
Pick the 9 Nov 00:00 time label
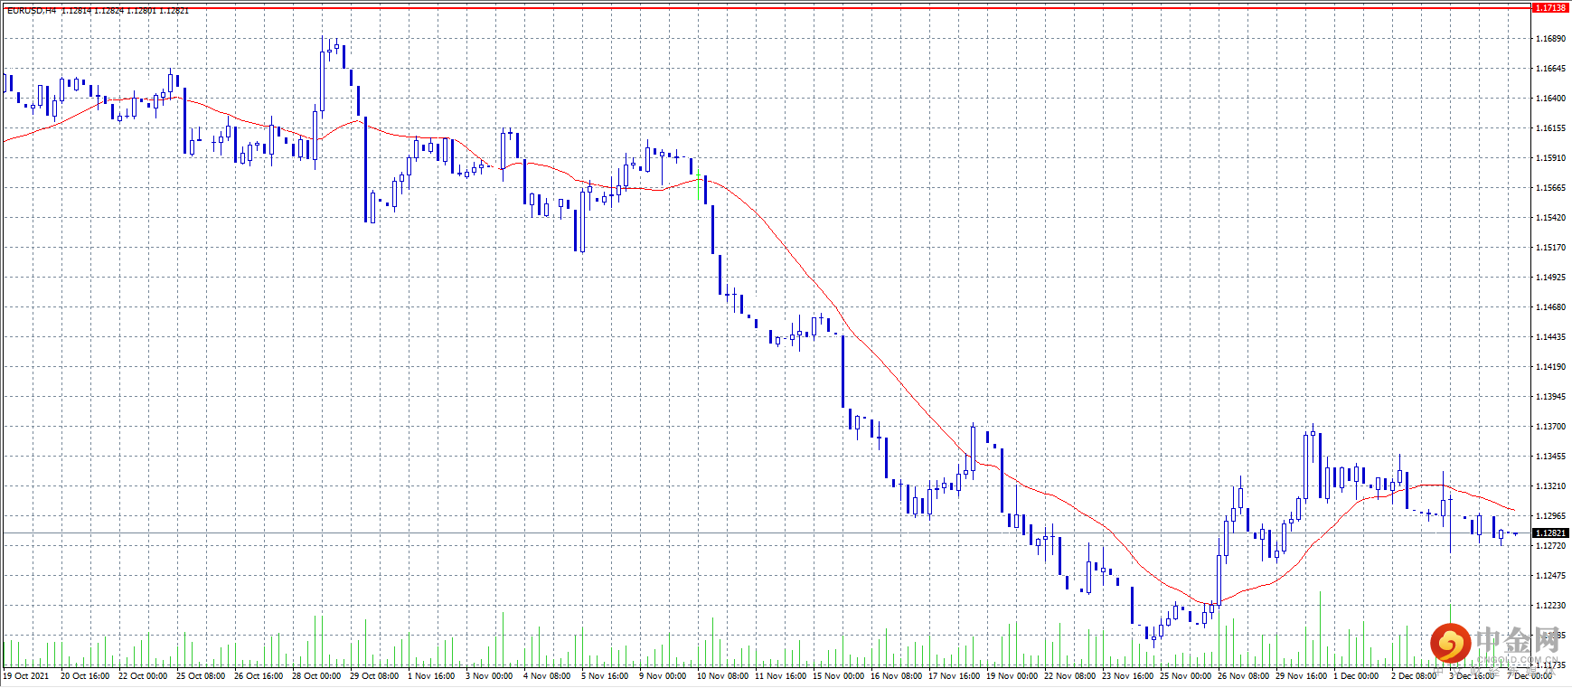[663, 676]
